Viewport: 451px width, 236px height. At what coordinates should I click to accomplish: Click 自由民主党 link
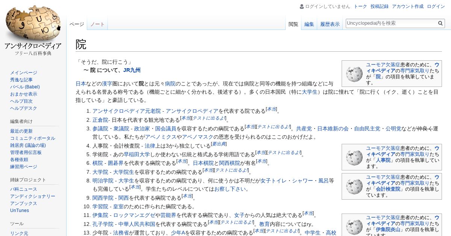(x=367, y=128)
